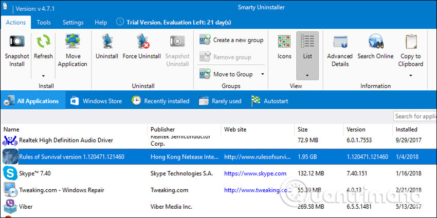Expand Copy to Clipboard dropdown arrow
Image resolution: width=437 pixels, height=218 pixels.
coord(411,75)
